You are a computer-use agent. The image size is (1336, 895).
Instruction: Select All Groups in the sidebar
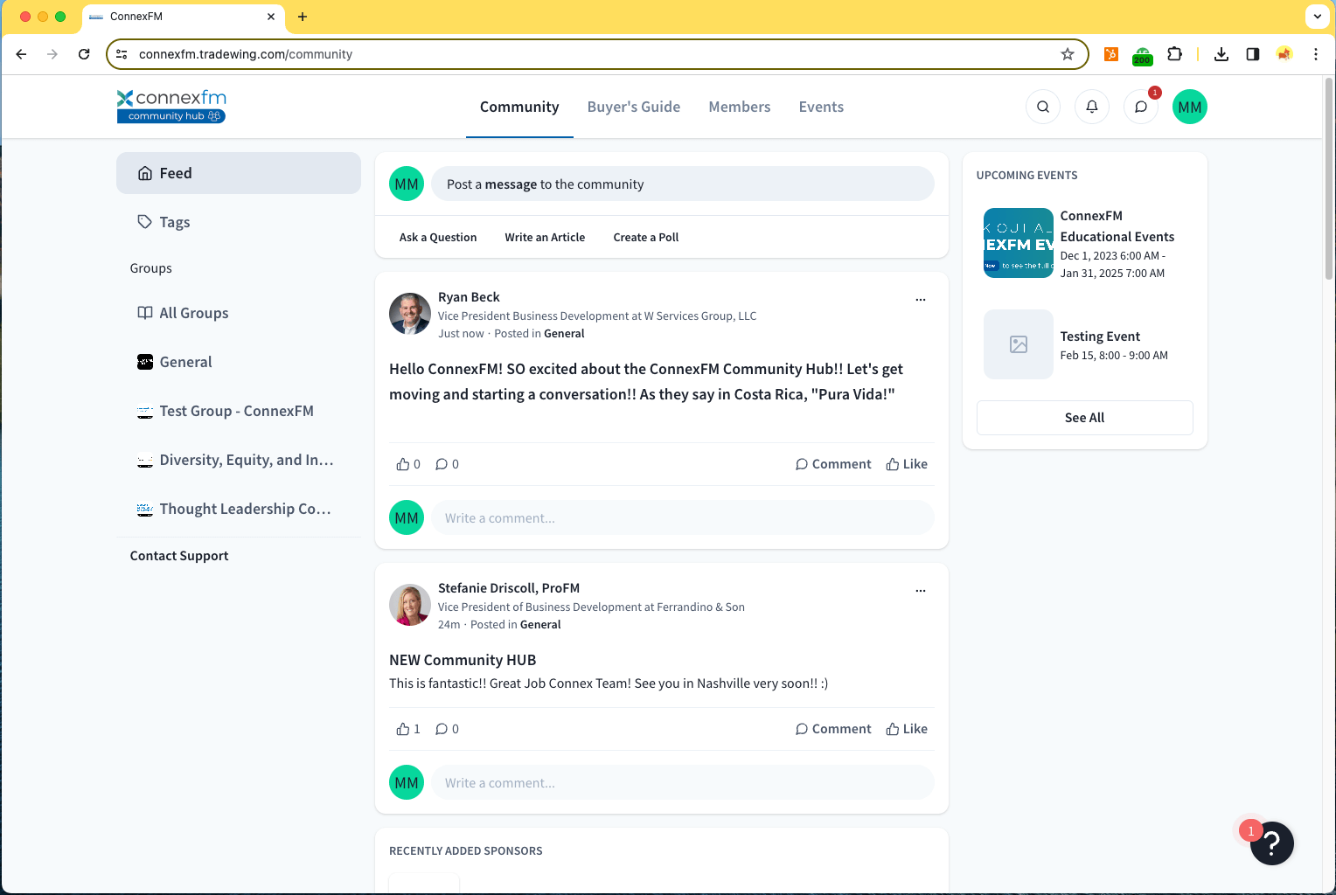(x=193, y=313)
